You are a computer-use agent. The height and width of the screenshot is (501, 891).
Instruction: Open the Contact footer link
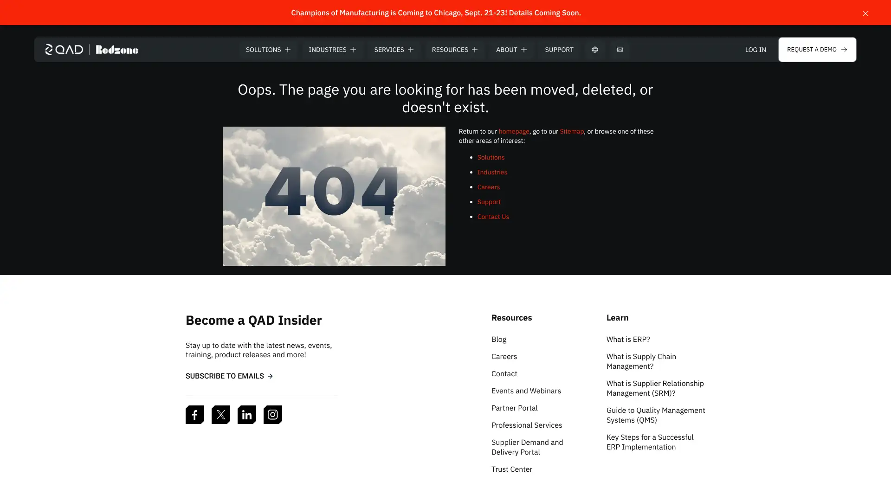(504, 374)
